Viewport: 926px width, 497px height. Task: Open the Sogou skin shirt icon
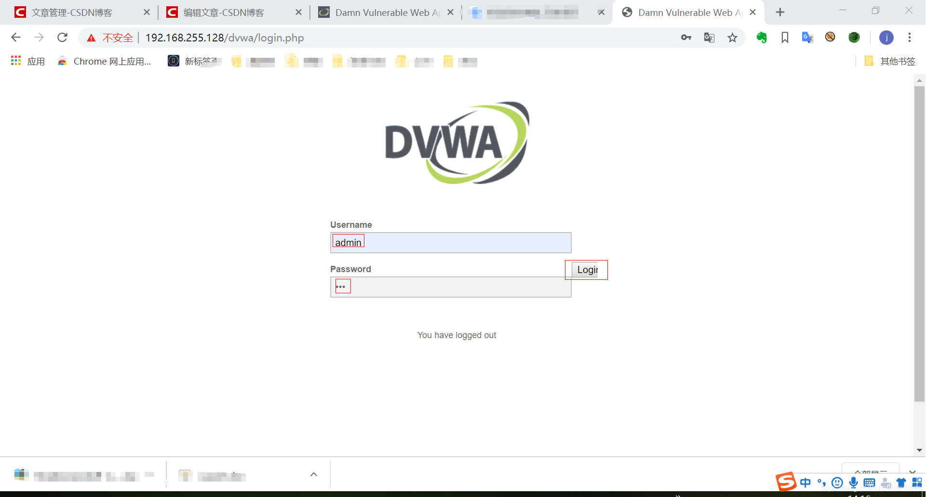pos(901,483)
